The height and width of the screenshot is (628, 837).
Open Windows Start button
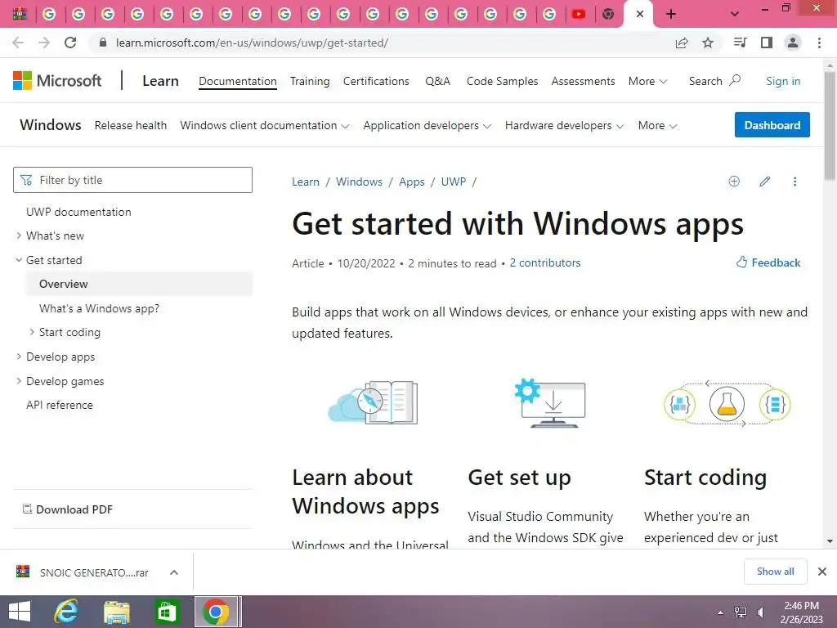(x=20, y=612)
